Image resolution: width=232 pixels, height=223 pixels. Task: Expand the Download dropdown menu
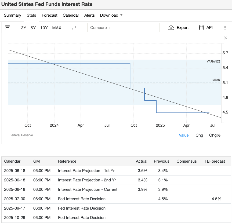pyautogui.click(x=111, y=15)
